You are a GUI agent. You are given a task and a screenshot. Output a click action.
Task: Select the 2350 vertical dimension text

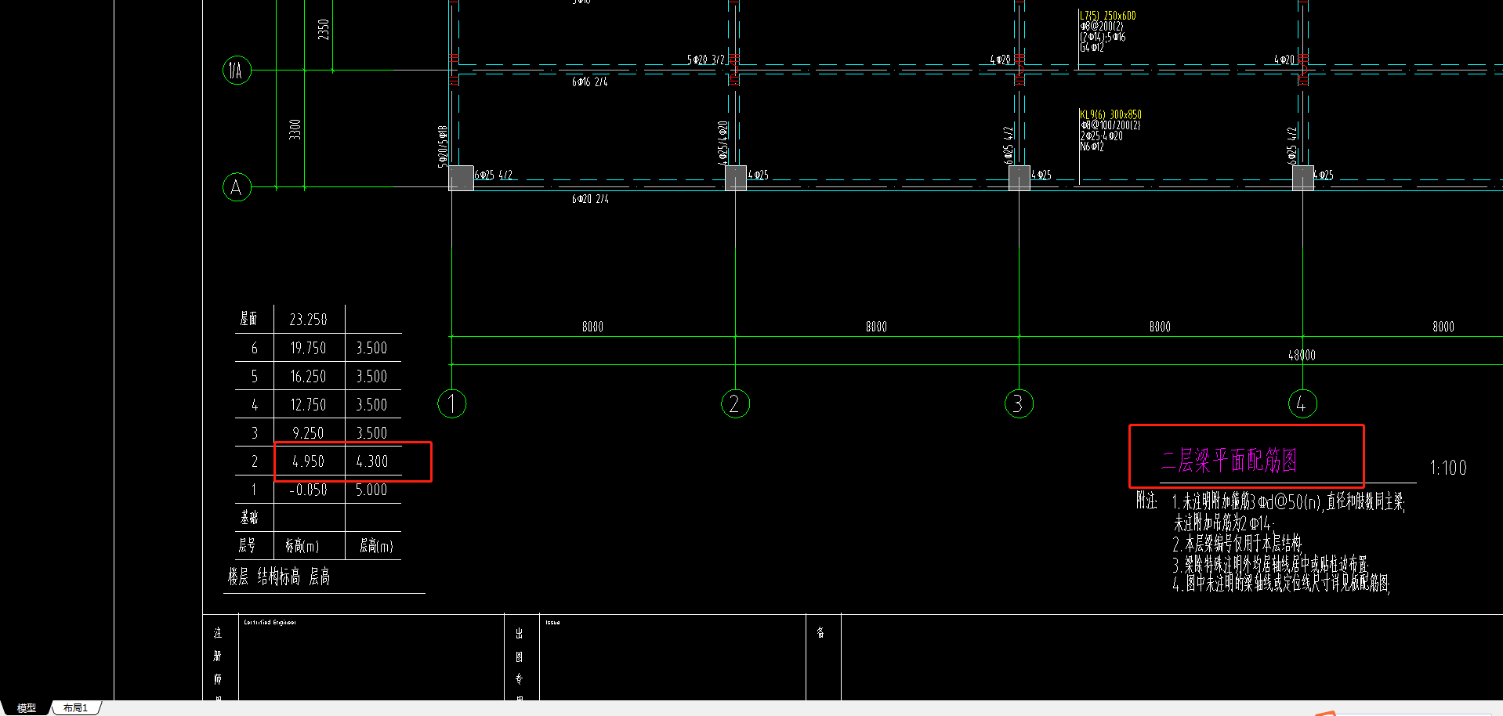point(323,30)
